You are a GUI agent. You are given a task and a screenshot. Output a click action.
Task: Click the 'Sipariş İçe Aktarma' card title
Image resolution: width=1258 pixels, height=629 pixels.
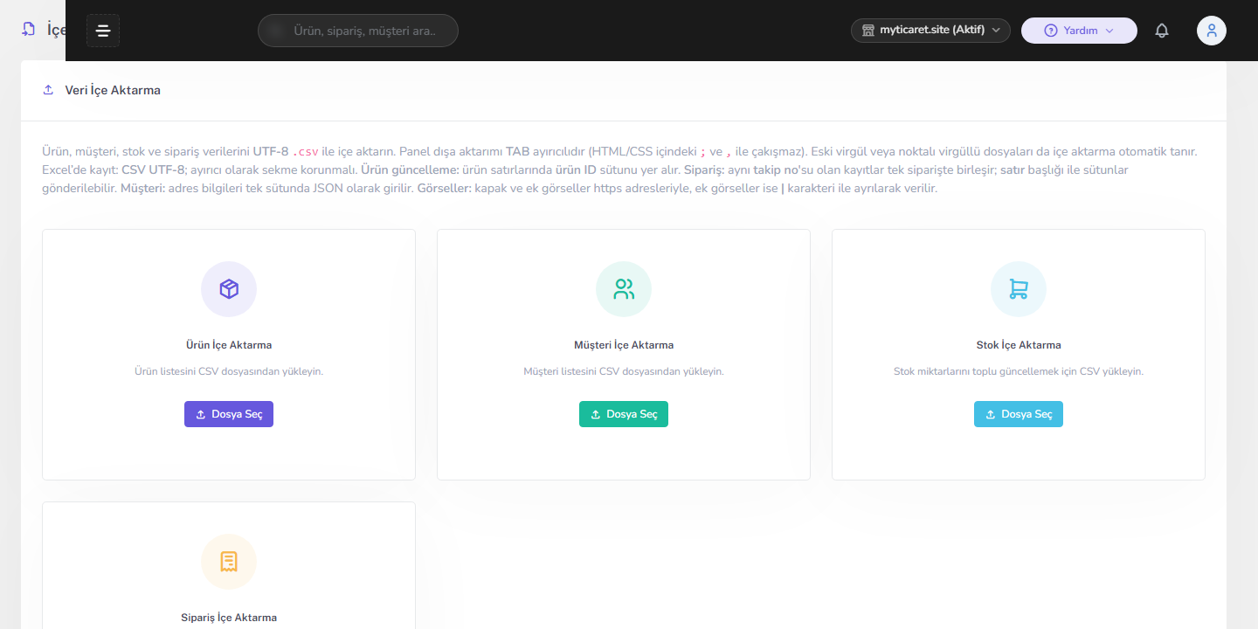pos(229,618)
